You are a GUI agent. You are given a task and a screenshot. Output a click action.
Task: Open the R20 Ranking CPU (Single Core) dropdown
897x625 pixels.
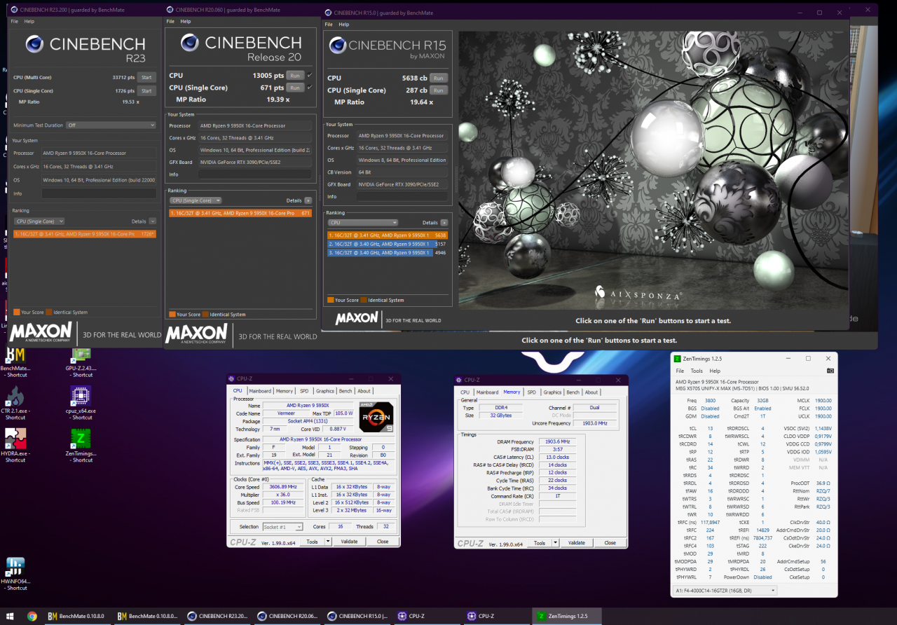(x=196, y=200)
